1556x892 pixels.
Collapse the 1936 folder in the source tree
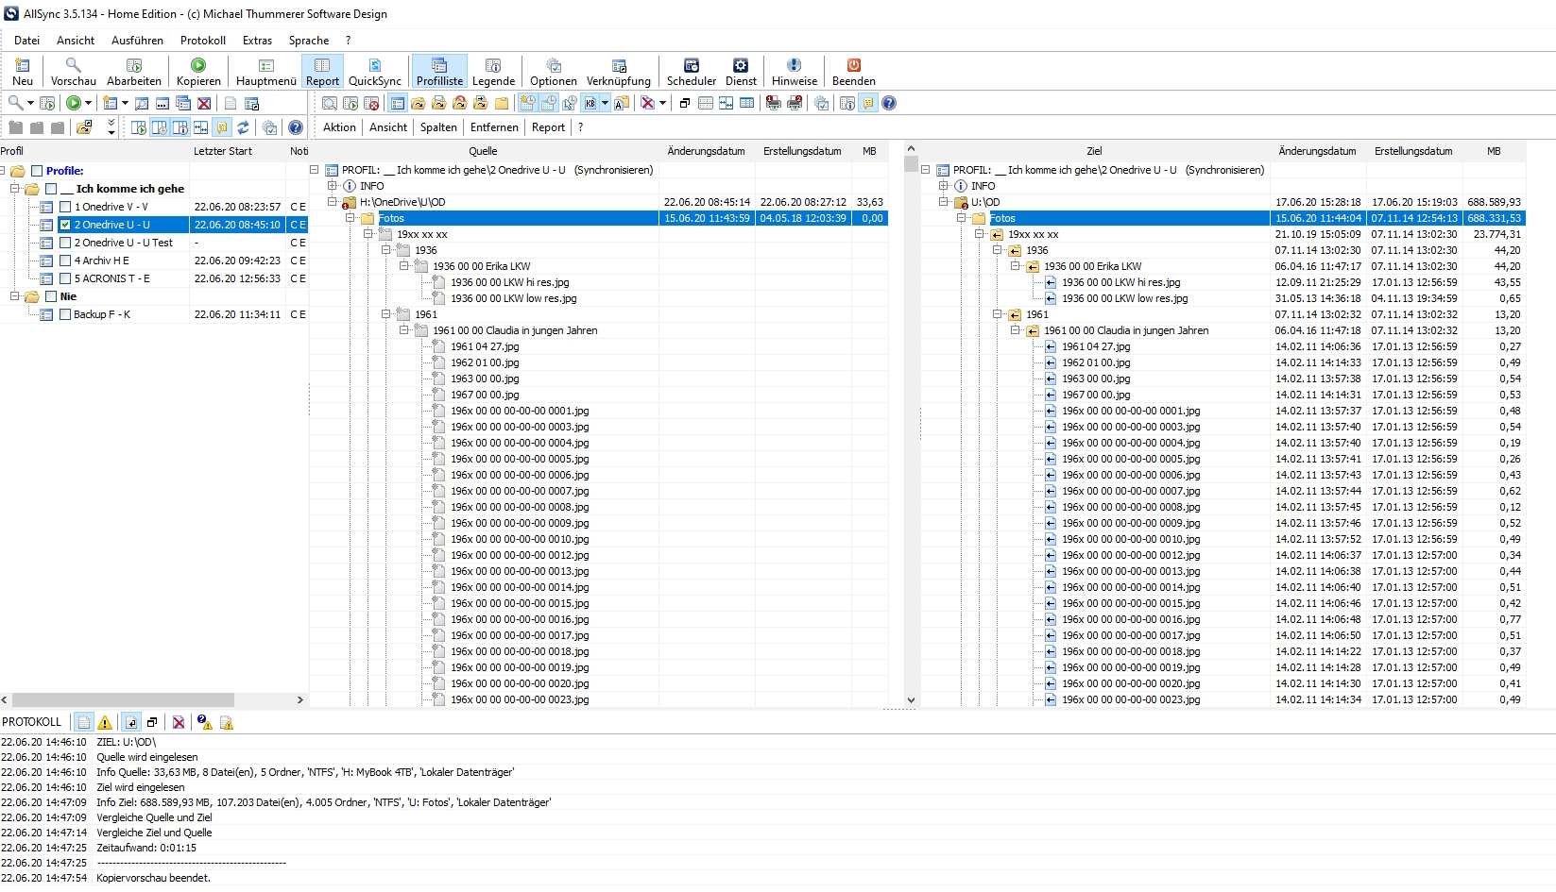386,250
